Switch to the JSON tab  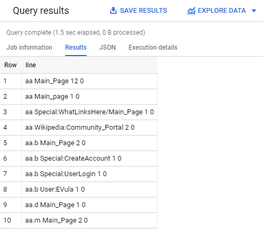(107, 48)
